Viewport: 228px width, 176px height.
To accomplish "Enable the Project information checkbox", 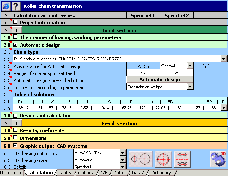I will 15,22.
